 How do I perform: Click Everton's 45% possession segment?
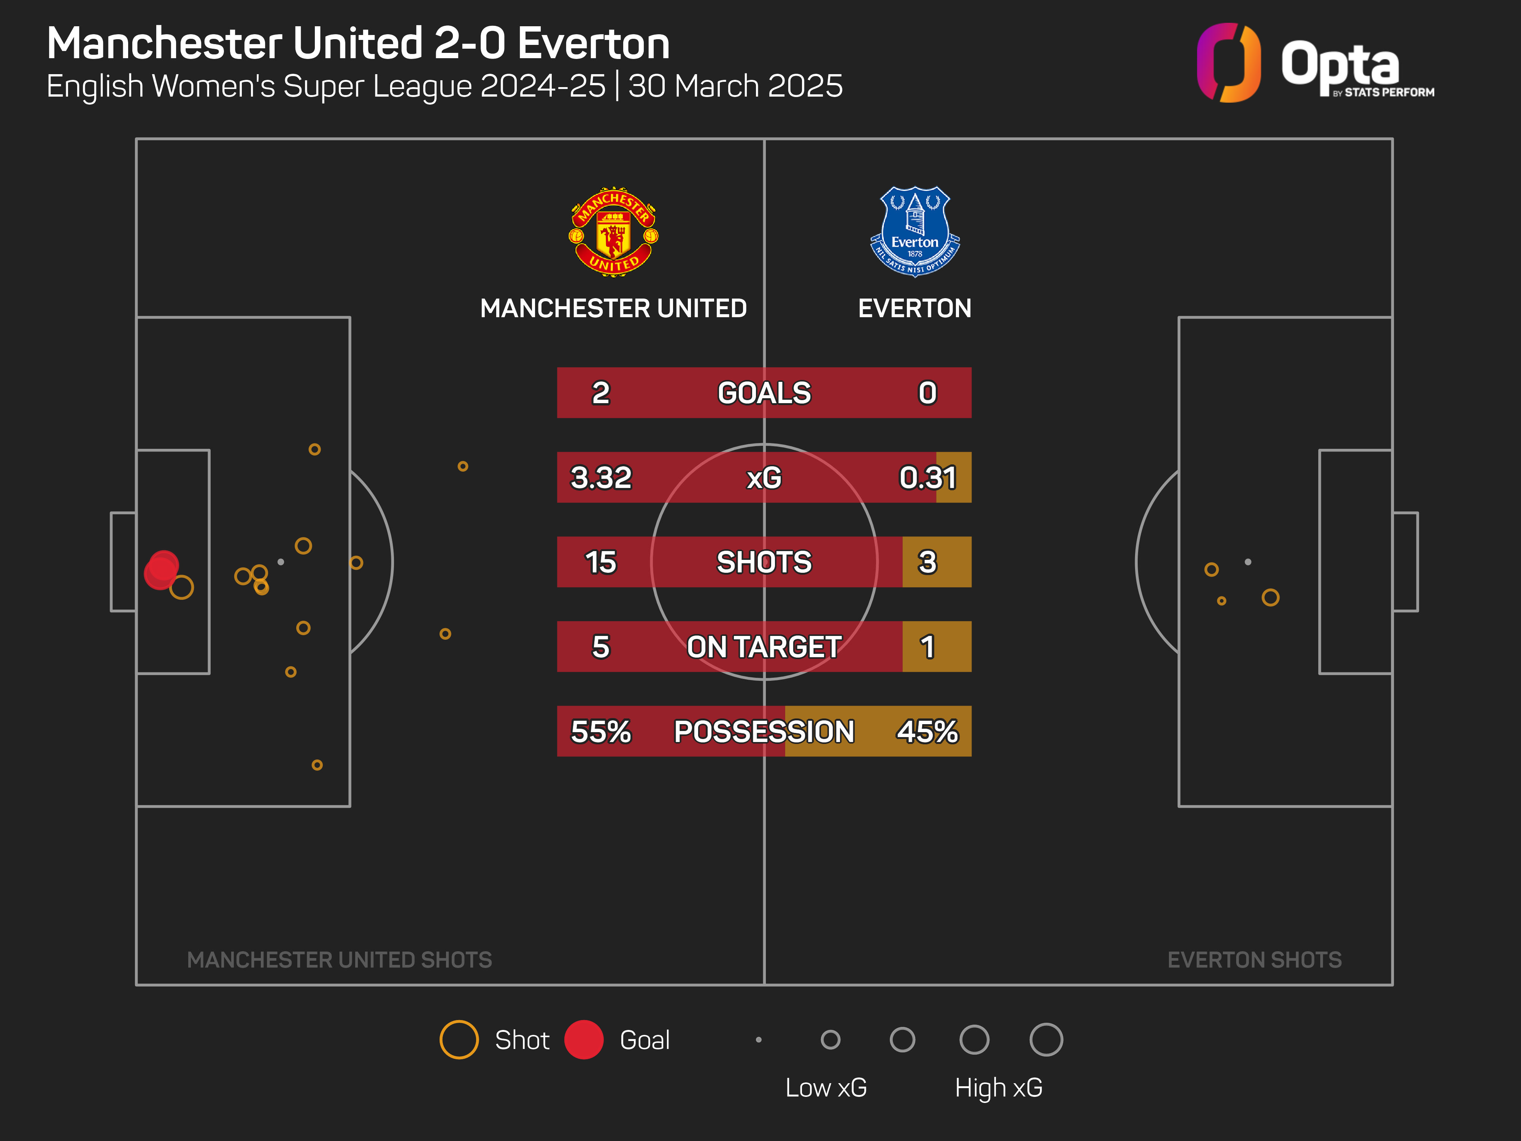pyautogui.click(x=878, y=731)
